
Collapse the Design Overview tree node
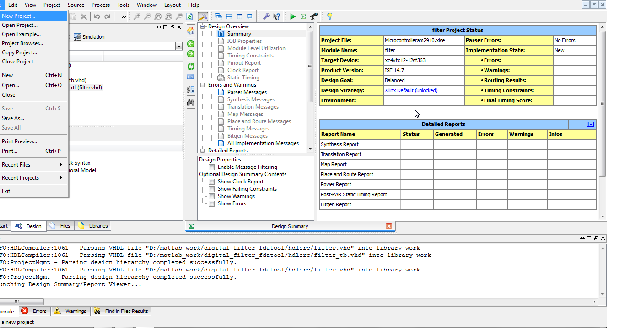(x=203, y=26)
